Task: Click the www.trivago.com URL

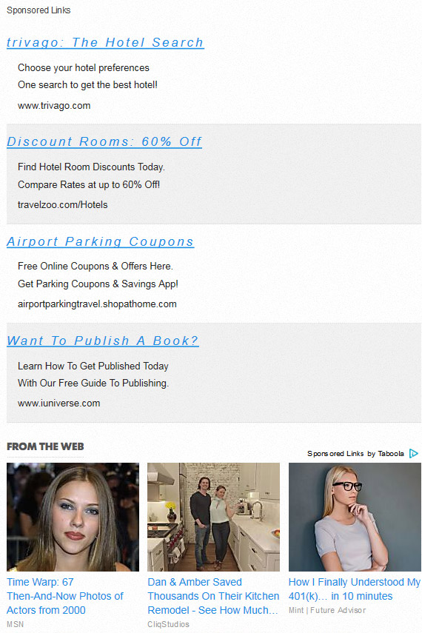Action: pyautogui.click(x=54, y=106)
